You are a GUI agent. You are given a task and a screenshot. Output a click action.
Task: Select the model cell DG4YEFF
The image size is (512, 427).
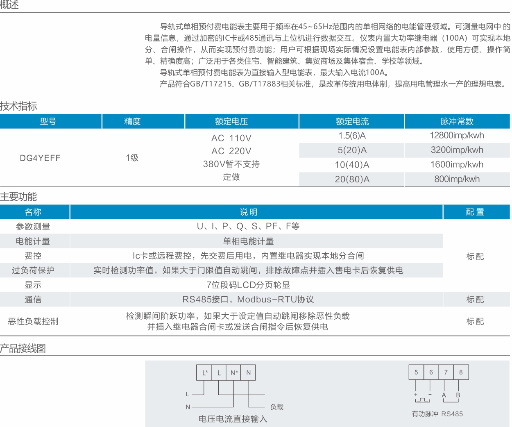[x=40, y=158]
